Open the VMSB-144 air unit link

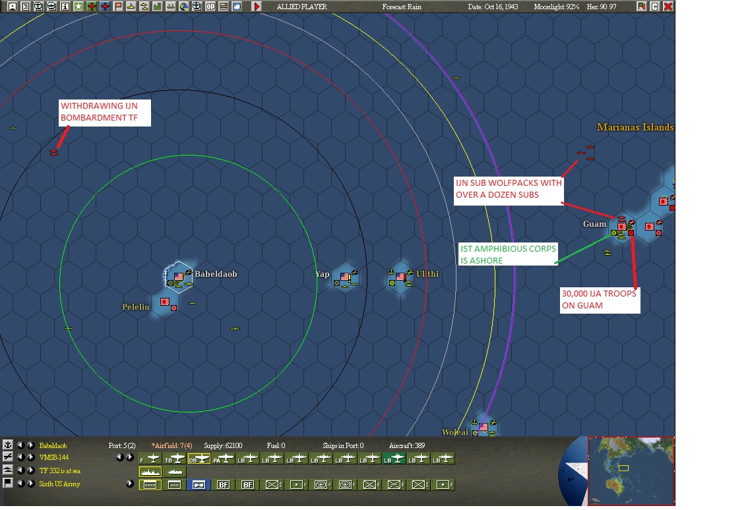(54, 457)
